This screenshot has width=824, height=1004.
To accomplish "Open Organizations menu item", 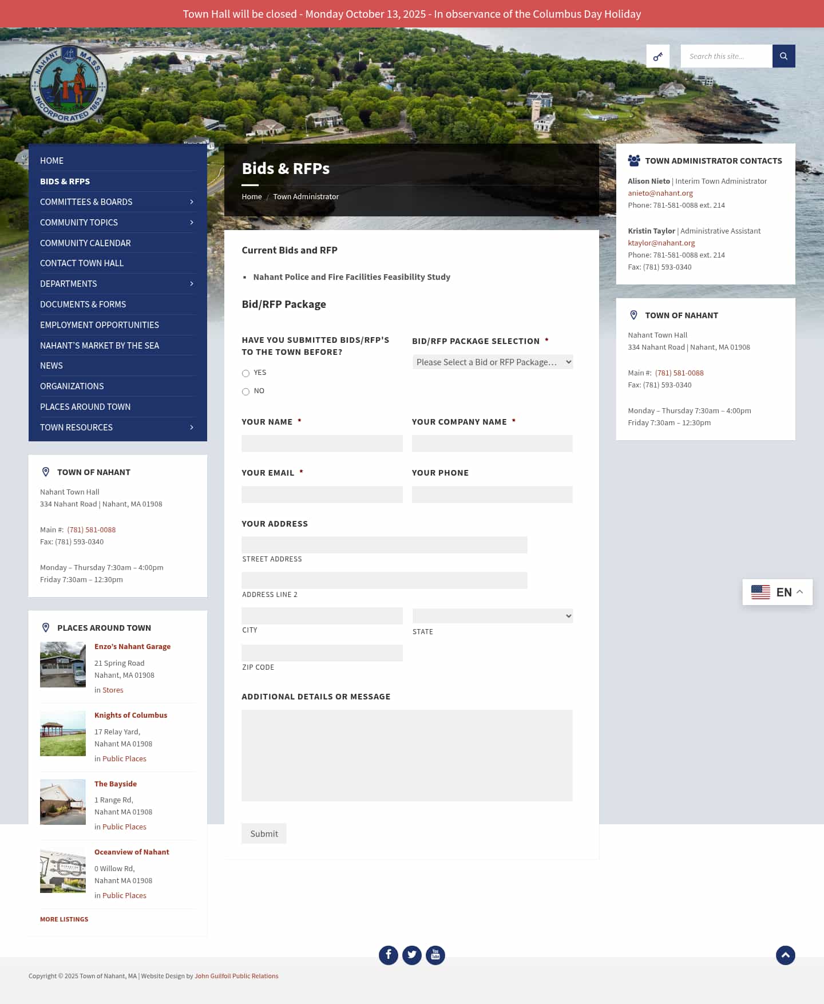I will 72,386.
